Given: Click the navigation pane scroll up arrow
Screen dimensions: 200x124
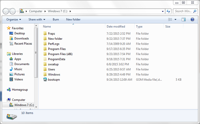Looking at the screenshot, I should point(36,26).
